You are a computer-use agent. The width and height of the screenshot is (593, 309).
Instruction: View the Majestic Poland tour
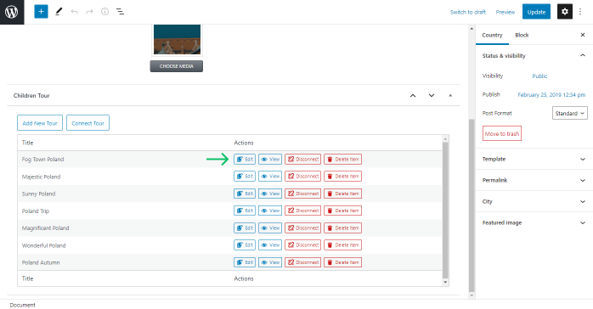click(270, 177)
